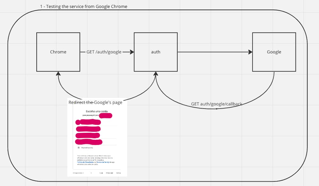Click the "Usar outra conta" option
Viewport: 319px width, 186px height.
coord(88,148)
